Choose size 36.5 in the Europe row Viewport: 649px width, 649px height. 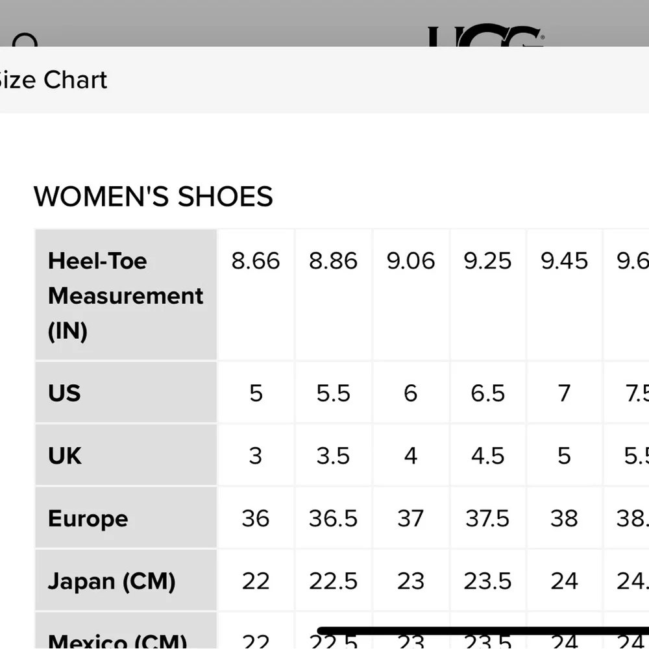pyautogui.click(x=333, y=518)
